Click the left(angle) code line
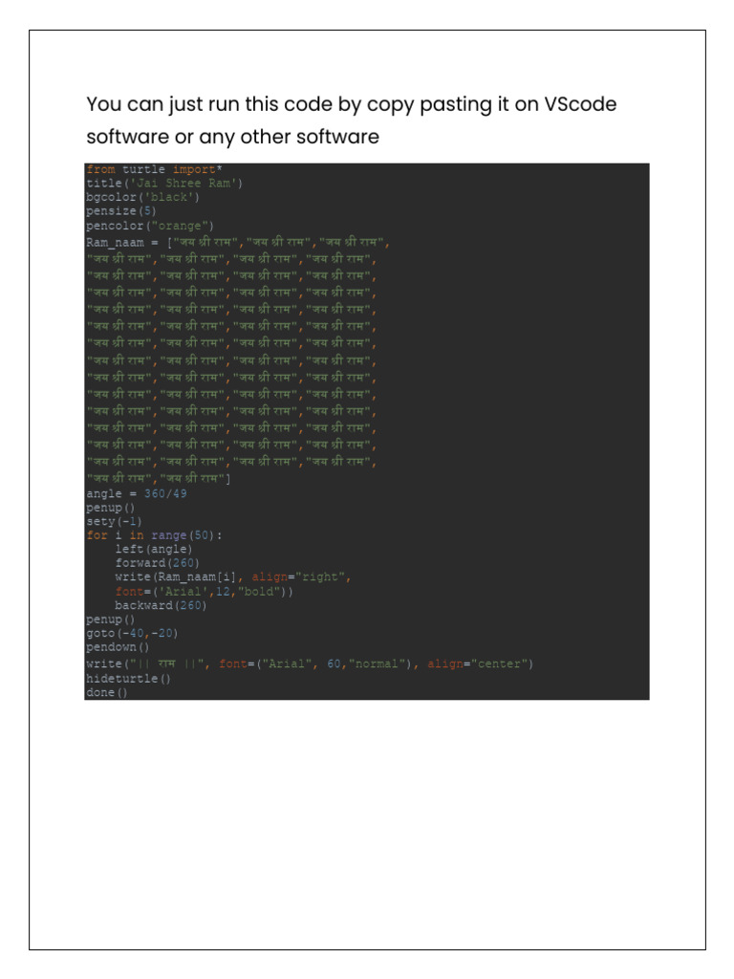734x979 pixels. [x=154, y=549]
